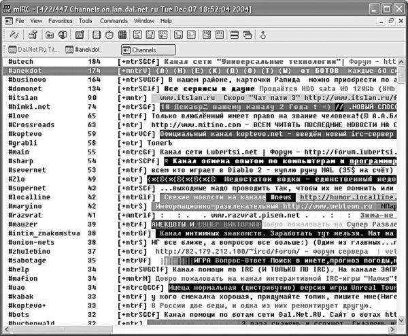408x336 pixels.
Task: Click the Cascade Windows toolbar icon
Action: tap(248, 35)
